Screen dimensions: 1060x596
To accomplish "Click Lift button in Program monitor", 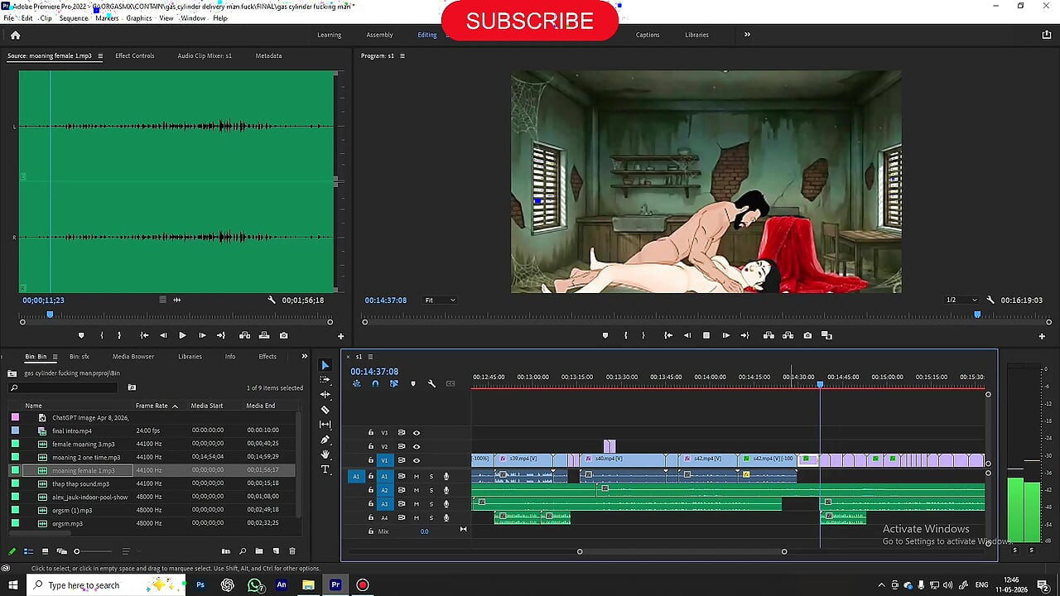I will tap(768, 335).
